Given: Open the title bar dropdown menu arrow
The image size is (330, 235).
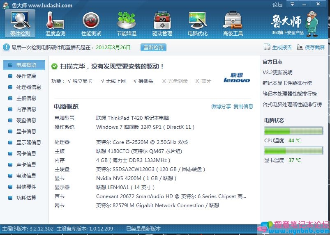Looking at the screenshot, I should [292, 4].
